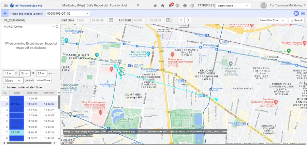
Task: Open the information icon
Action: tap(192, 5)
